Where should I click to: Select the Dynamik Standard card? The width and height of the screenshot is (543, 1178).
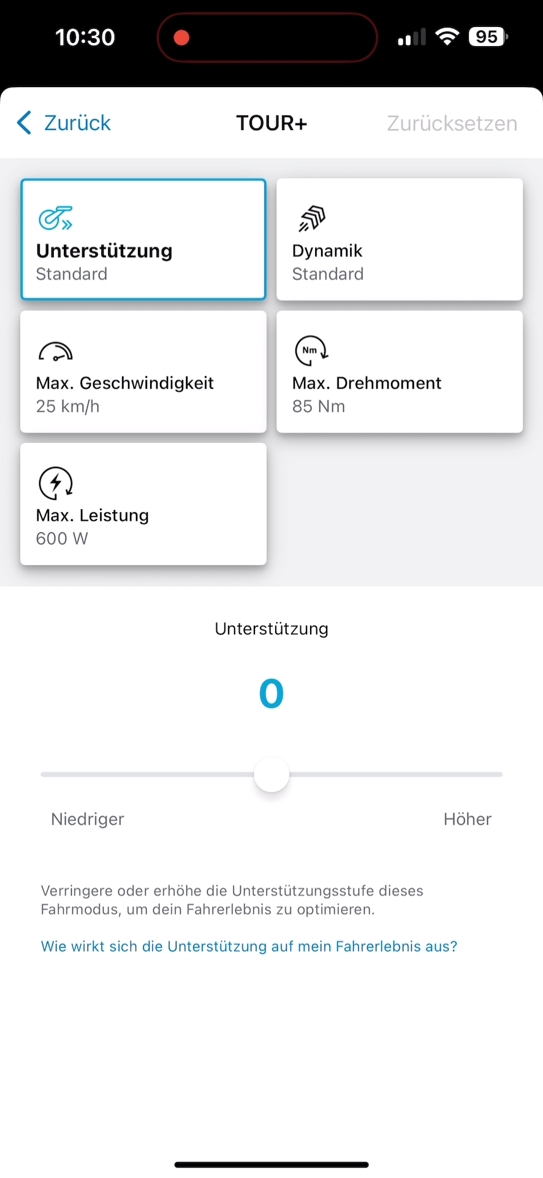pos(400,239)
